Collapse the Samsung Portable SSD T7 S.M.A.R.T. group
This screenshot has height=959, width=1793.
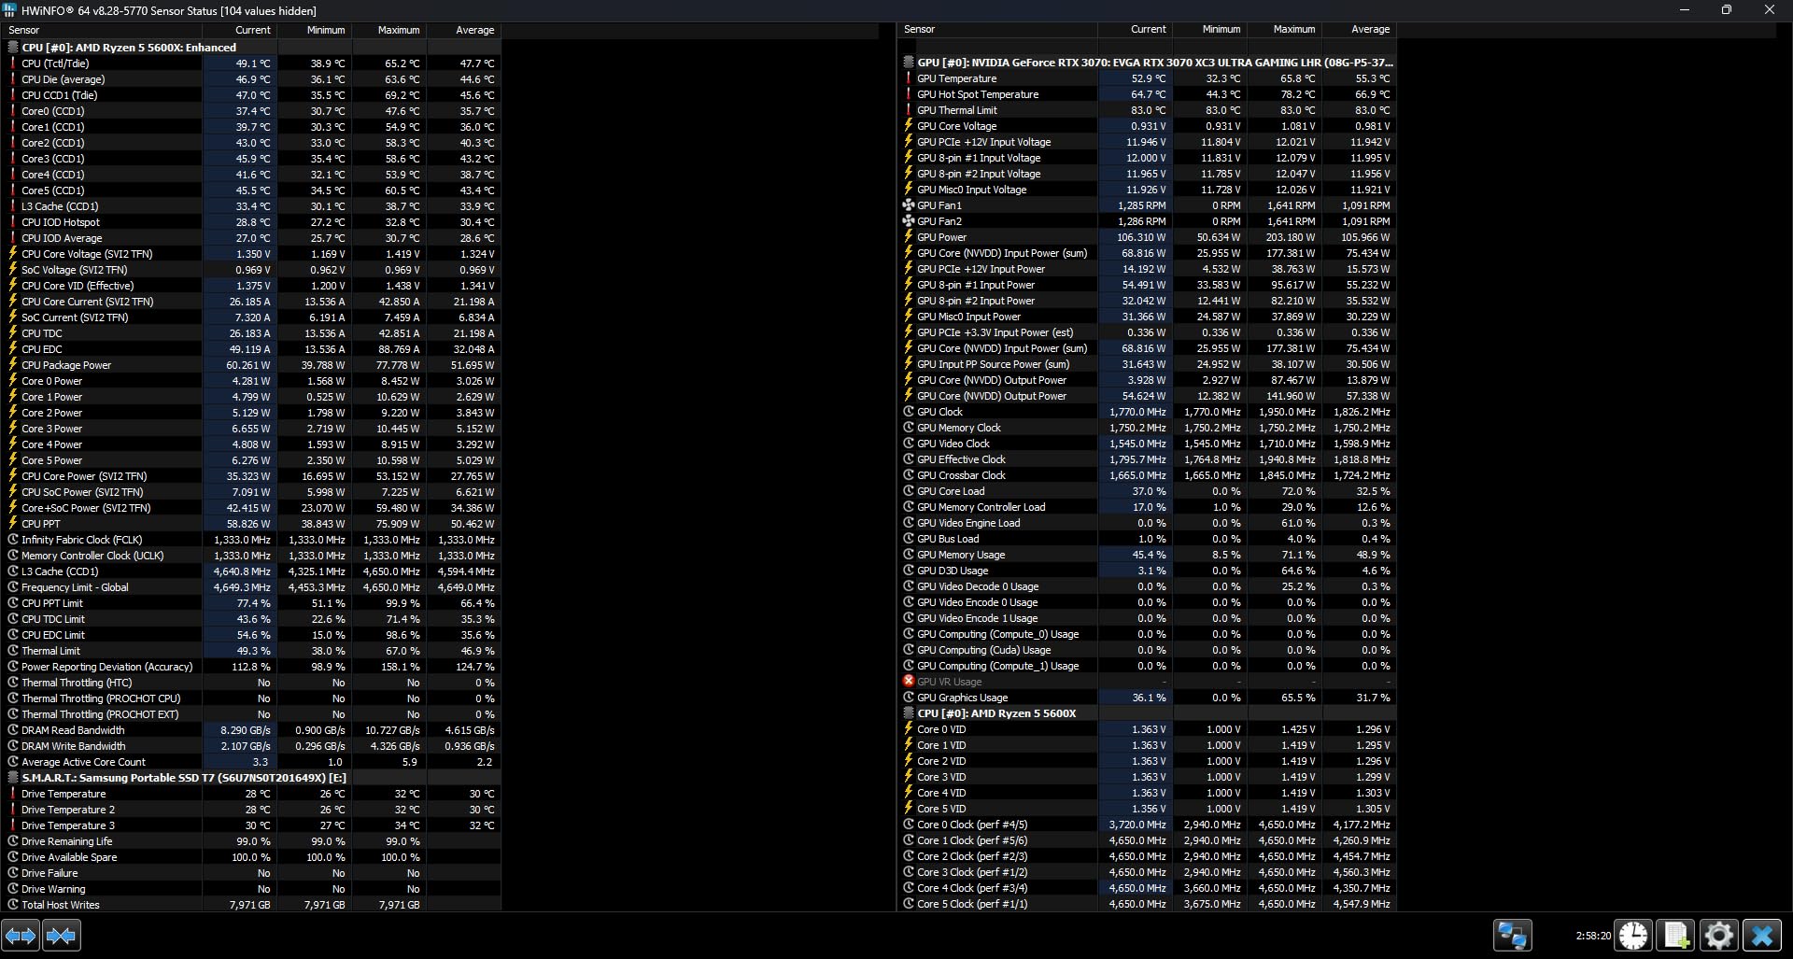(13, 778)
